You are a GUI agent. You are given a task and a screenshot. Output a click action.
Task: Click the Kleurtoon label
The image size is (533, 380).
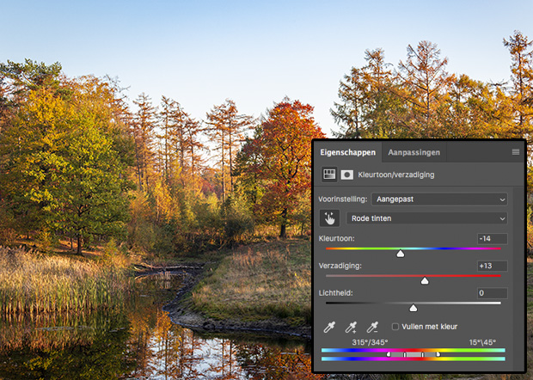336,239
